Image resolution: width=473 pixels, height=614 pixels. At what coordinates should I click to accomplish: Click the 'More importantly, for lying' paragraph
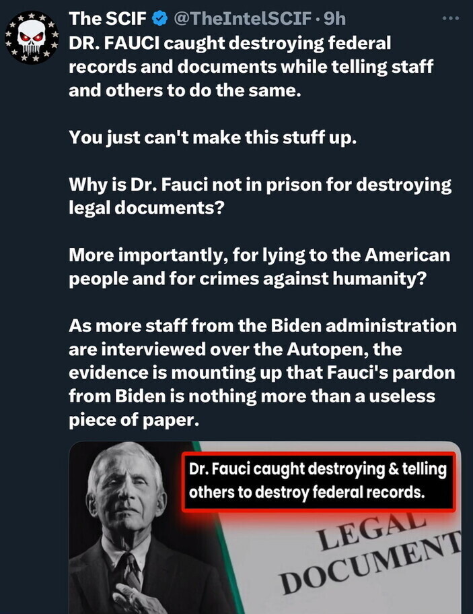click(x=260, y=267)
